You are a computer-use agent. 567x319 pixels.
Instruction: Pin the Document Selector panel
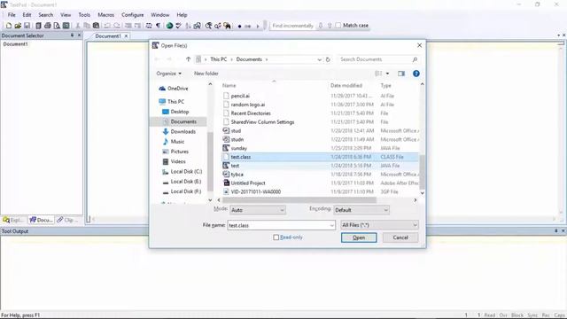click(72, 35)
